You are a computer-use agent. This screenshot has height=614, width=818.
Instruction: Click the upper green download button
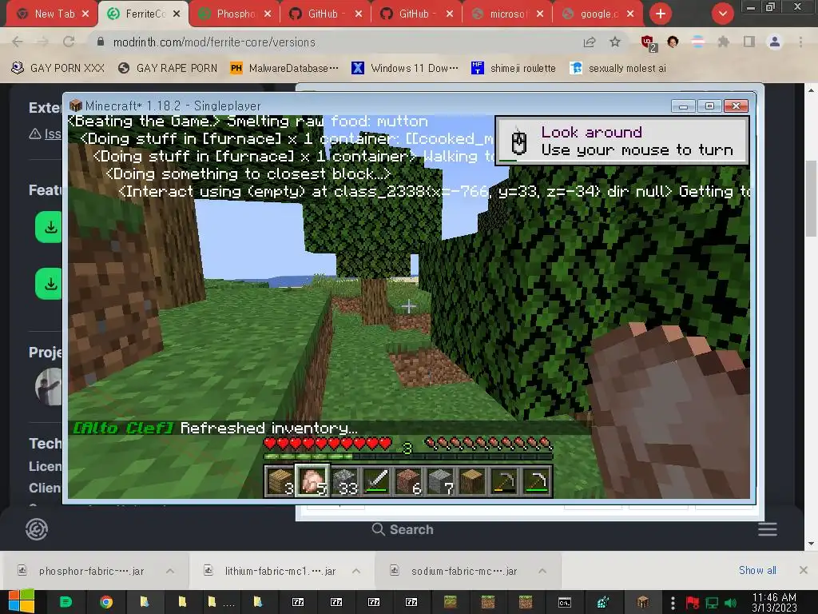[x=49, y=227]
